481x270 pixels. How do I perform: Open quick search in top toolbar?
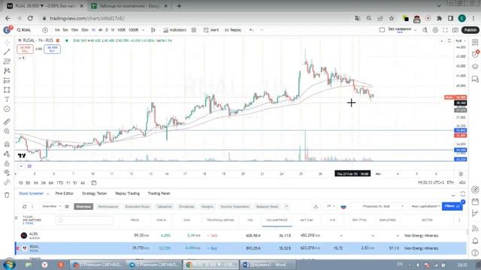pos(425,30)
